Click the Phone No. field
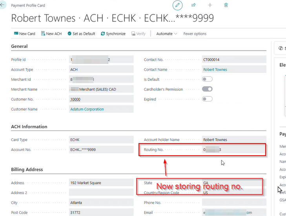This screenshot has height=216, width=286. [234, 203]
